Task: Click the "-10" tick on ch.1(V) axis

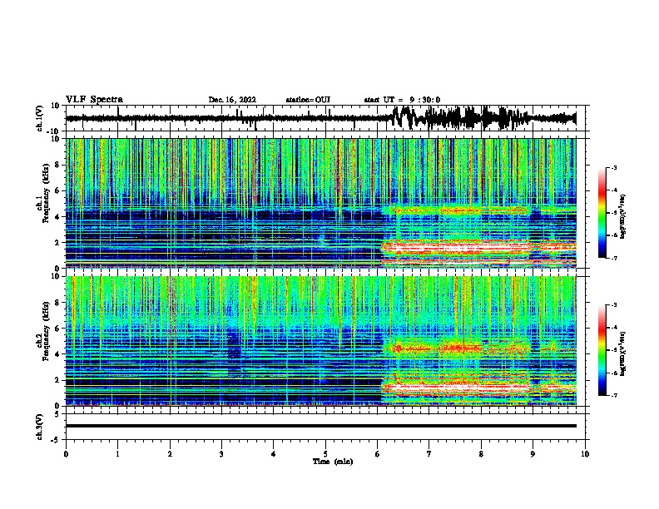Action: [x=54, y=131]
